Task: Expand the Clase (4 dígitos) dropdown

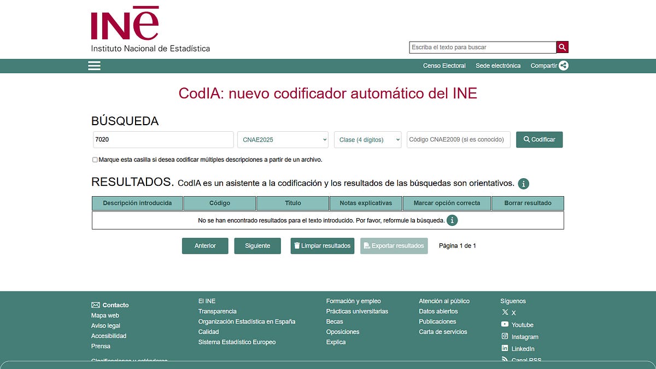Action: tap(368, 139)
